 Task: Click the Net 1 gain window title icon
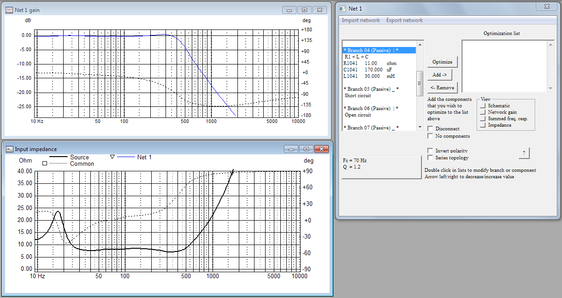pyautogui.click(x=9, y=10)
